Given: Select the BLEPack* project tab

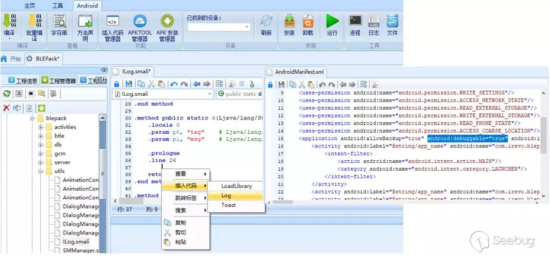Looking at the screenshot, I should 44,59.
